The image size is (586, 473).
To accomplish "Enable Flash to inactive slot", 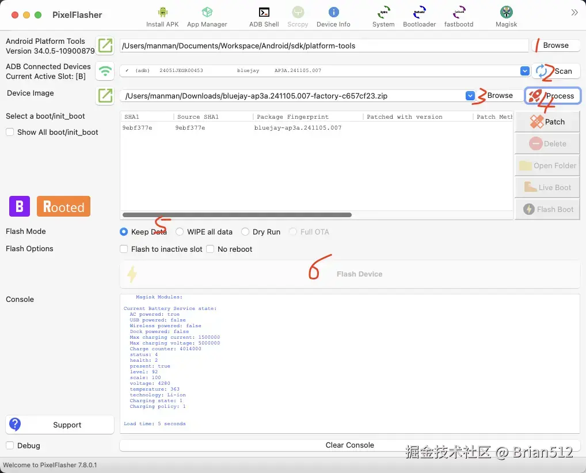I will pyautogui.click(x=124, y=249).
